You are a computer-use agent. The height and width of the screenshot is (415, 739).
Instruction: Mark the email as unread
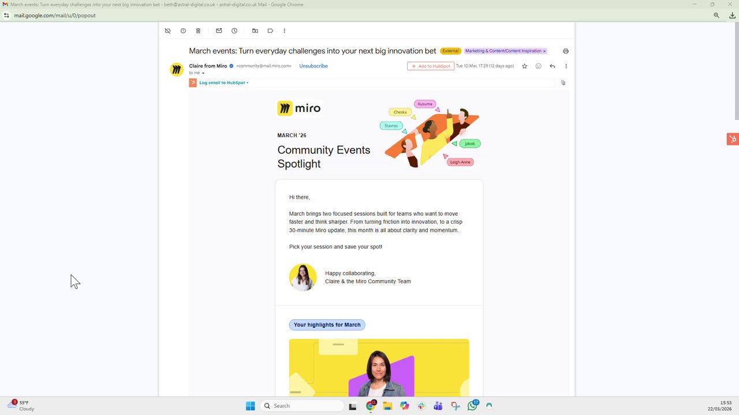click(219, 31)
